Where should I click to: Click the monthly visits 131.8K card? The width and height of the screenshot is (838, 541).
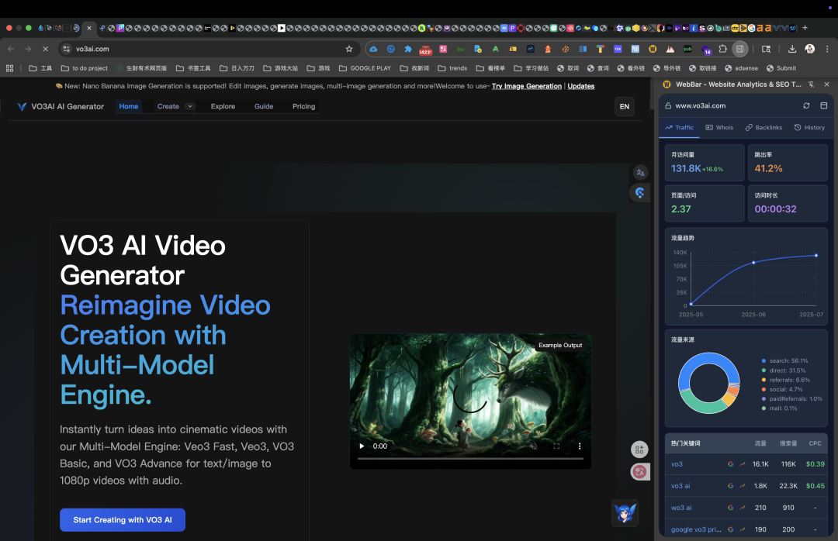coord(705,163)
